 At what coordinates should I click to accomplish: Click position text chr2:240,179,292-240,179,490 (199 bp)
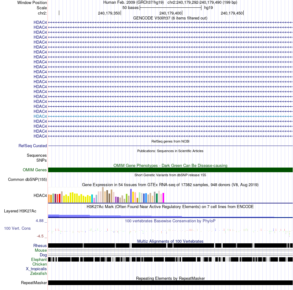click(x=202, y=2)
